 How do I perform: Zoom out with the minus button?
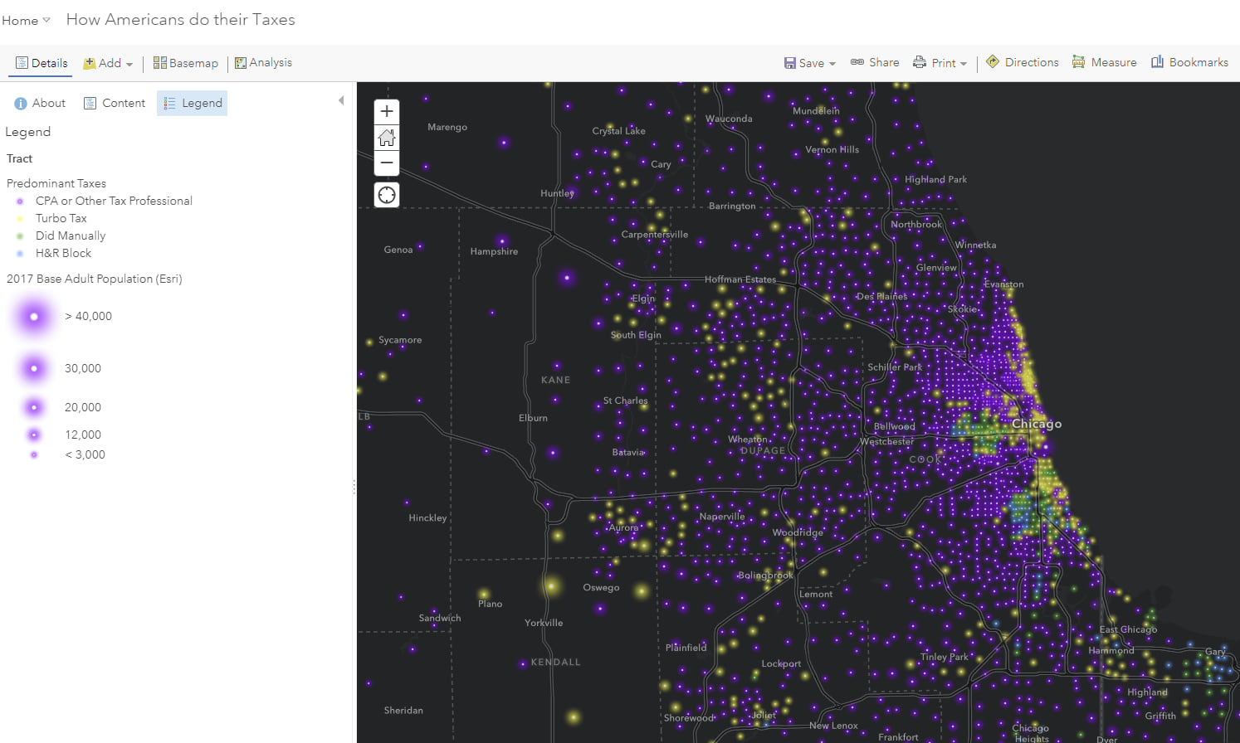pos(386,163)
